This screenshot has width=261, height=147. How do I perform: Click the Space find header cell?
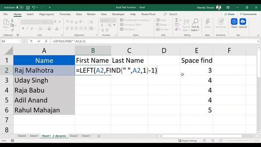pos(197,60)
